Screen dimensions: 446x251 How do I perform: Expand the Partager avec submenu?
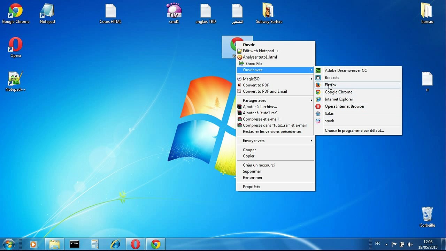pos(275,100)
